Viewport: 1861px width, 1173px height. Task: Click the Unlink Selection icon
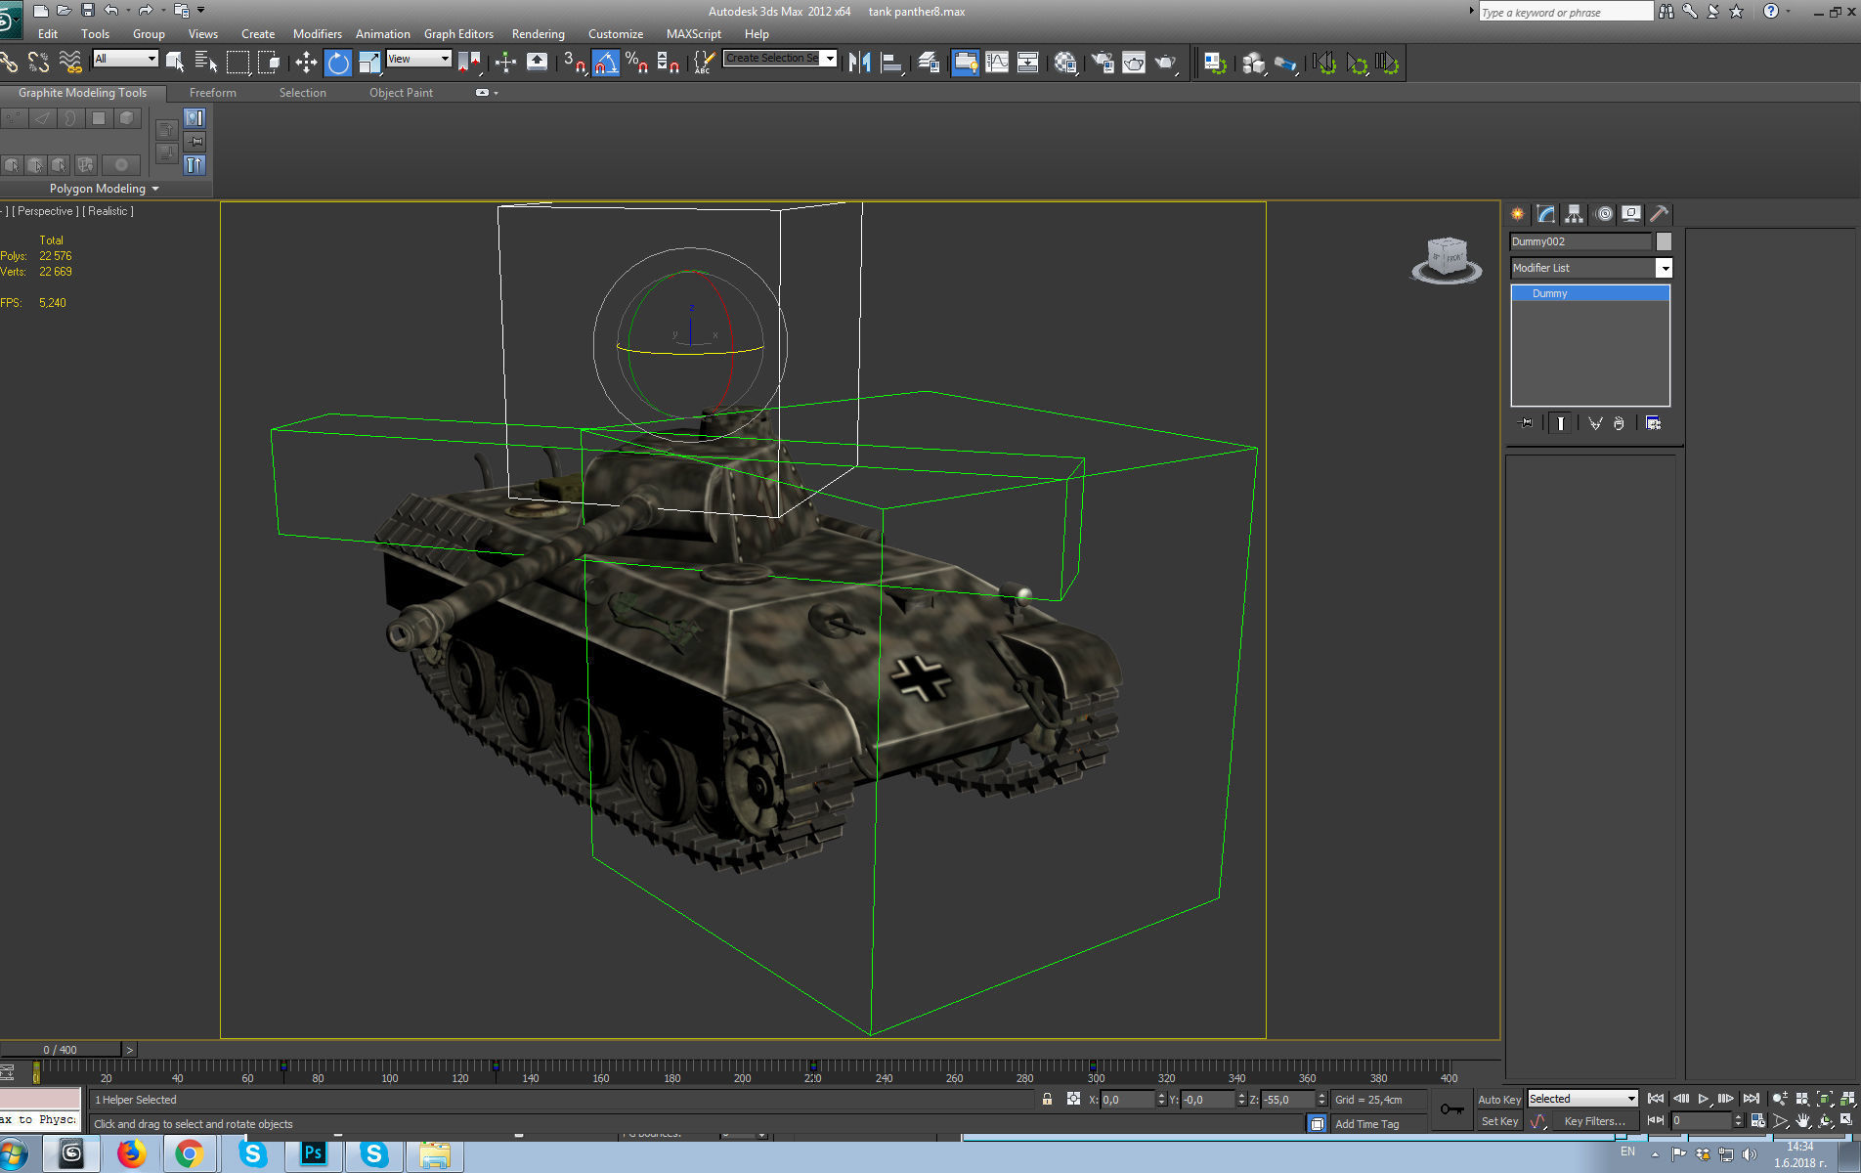[39, 63]
